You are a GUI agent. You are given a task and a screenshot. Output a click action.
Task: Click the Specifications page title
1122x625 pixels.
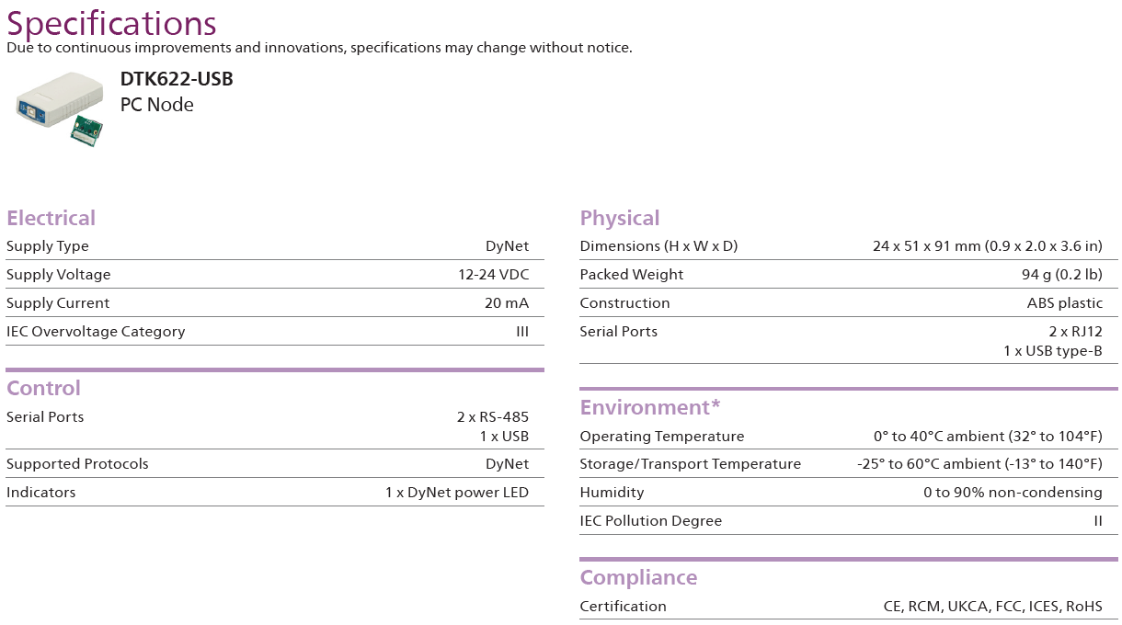click(111, 22)
